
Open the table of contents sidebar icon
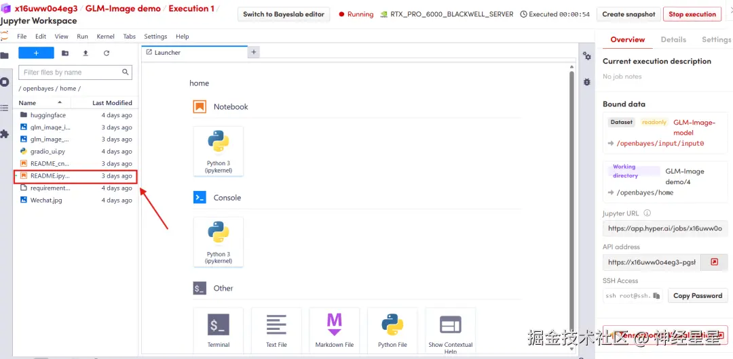click(4, 108)
